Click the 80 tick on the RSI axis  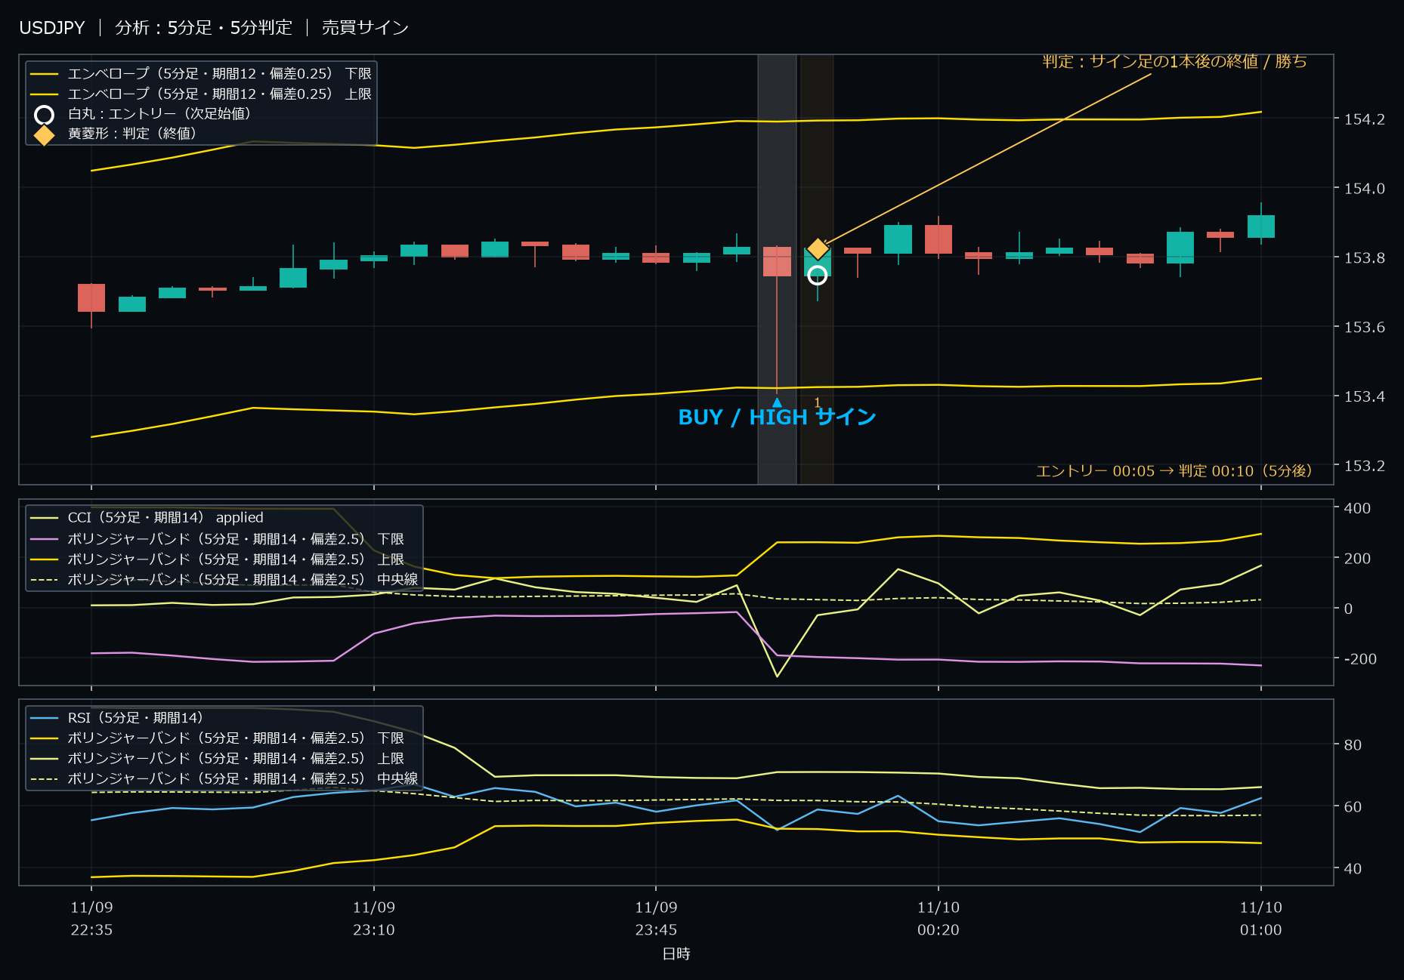[1352, 745]
